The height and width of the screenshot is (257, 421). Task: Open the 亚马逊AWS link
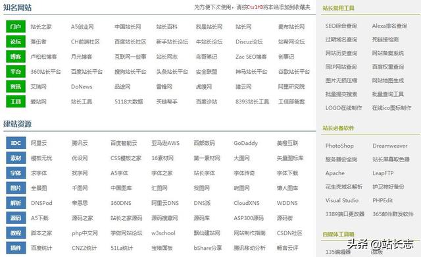[165, 143]
